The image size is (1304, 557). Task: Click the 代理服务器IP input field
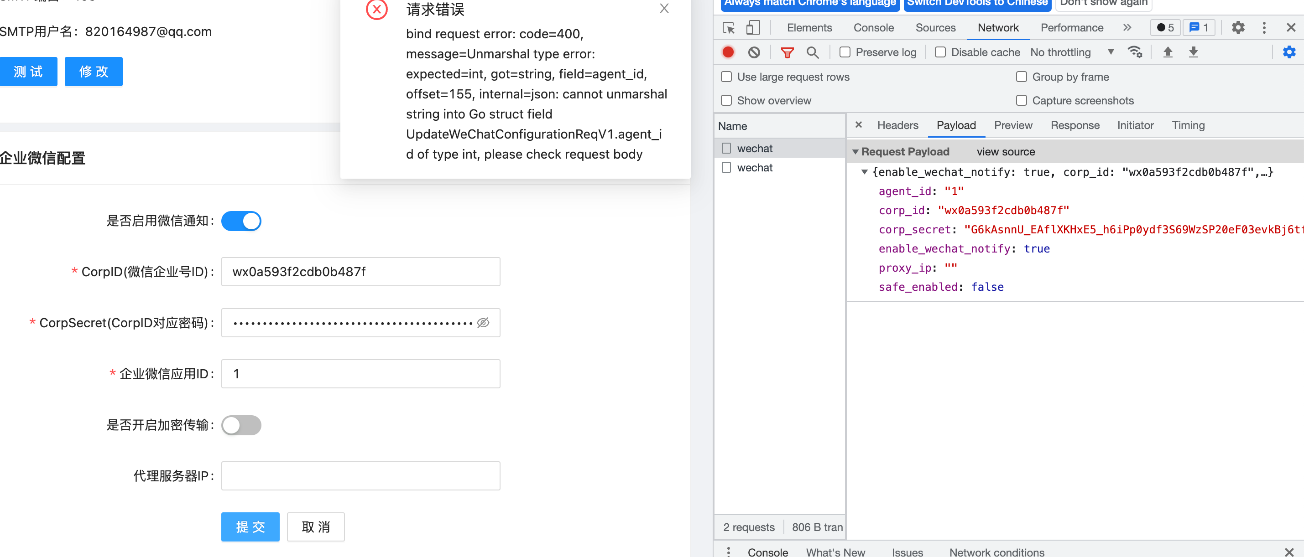360,475
